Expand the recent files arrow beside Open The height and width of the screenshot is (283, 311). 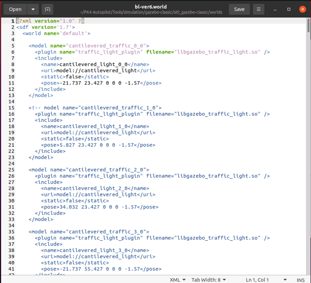(33, 9)
